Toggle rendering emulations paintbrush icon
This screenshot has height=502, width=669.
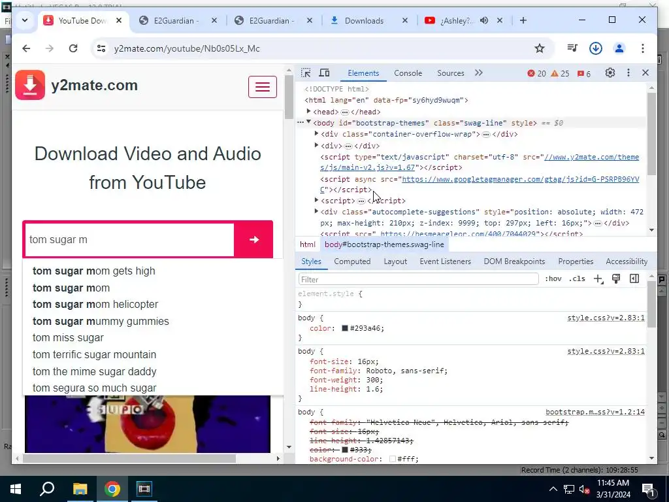coord(616,278)
